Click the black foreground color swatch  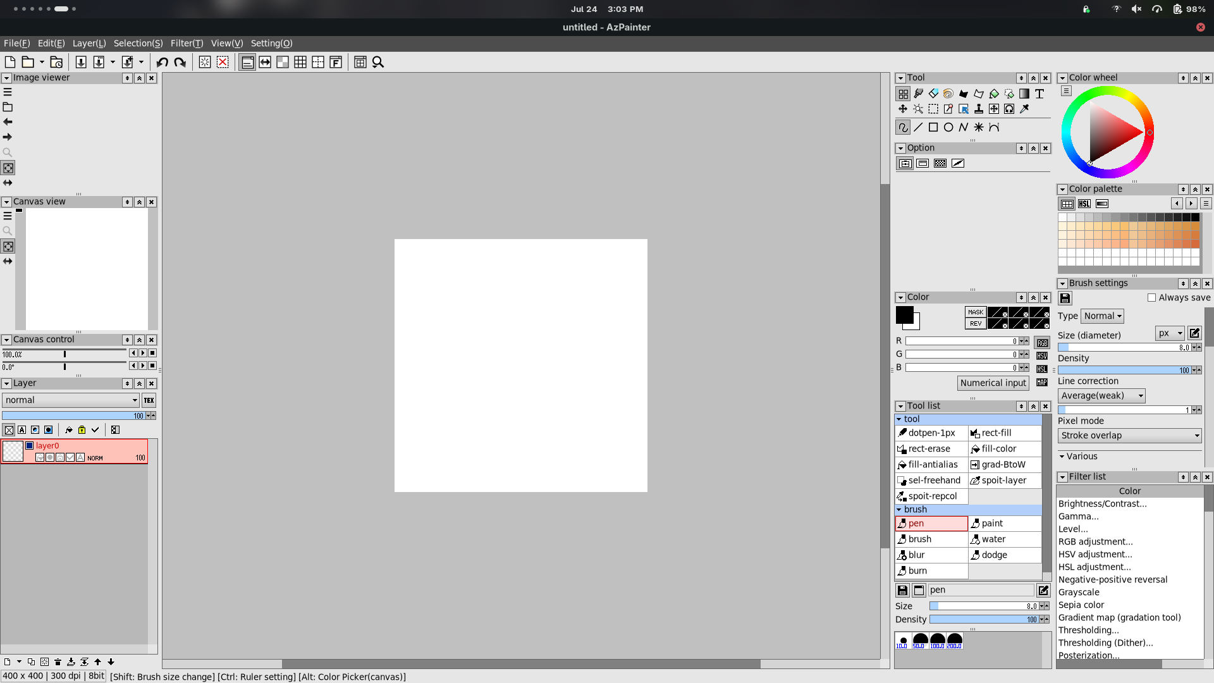tap(905, 315)
